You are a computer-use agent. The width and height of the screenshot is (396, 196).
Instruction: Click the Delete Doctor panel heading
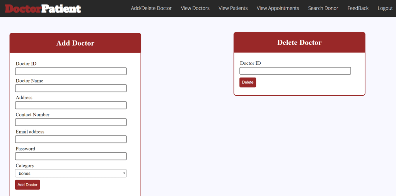tap(300, 42)
